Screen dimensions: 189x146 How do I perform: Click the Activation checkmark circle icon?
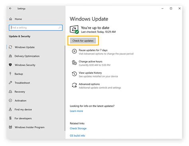[x=10, y=100]
